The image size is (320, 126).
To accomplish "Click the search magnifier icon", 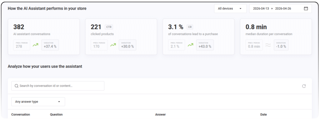I will coord(17,86).
